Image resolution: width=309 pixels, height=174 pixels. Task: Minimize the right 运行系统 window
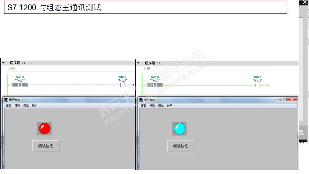tap(277, 99)
